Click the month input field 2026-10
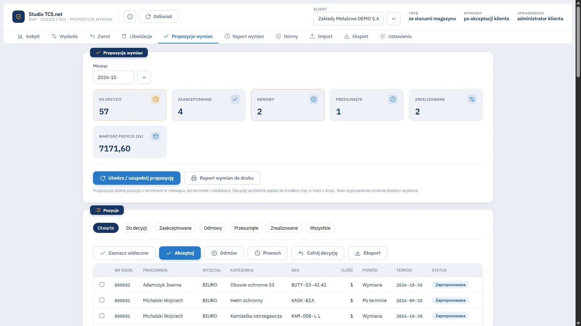The height and width of the screenshot is (326, 581). coord(114,77)
